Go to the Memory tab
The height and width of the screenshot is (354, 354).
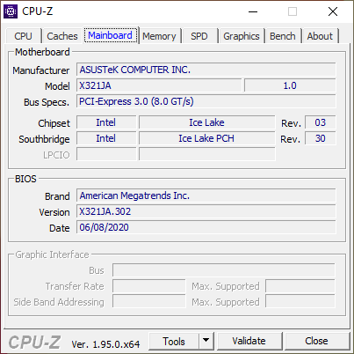tap(159, 36)
